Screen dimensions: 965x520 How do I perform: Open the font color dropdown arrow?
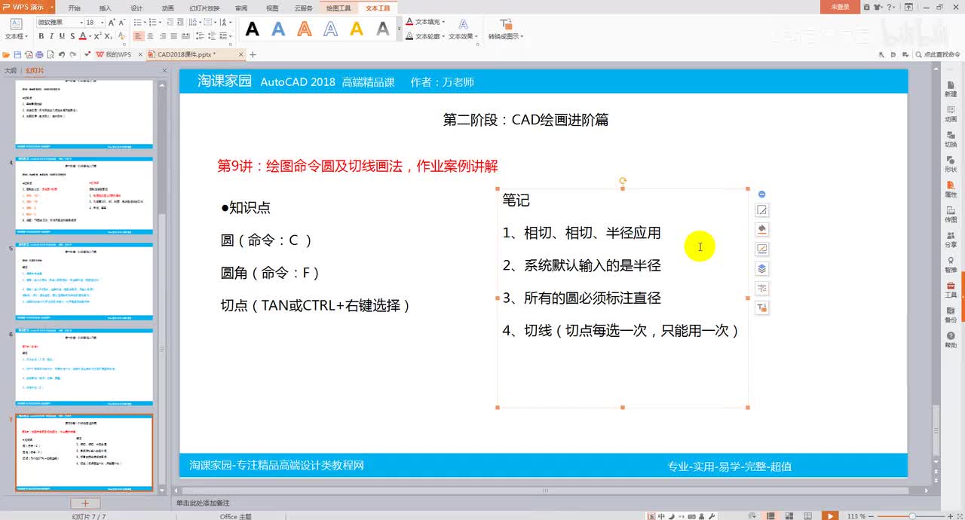tap(92, 36)
